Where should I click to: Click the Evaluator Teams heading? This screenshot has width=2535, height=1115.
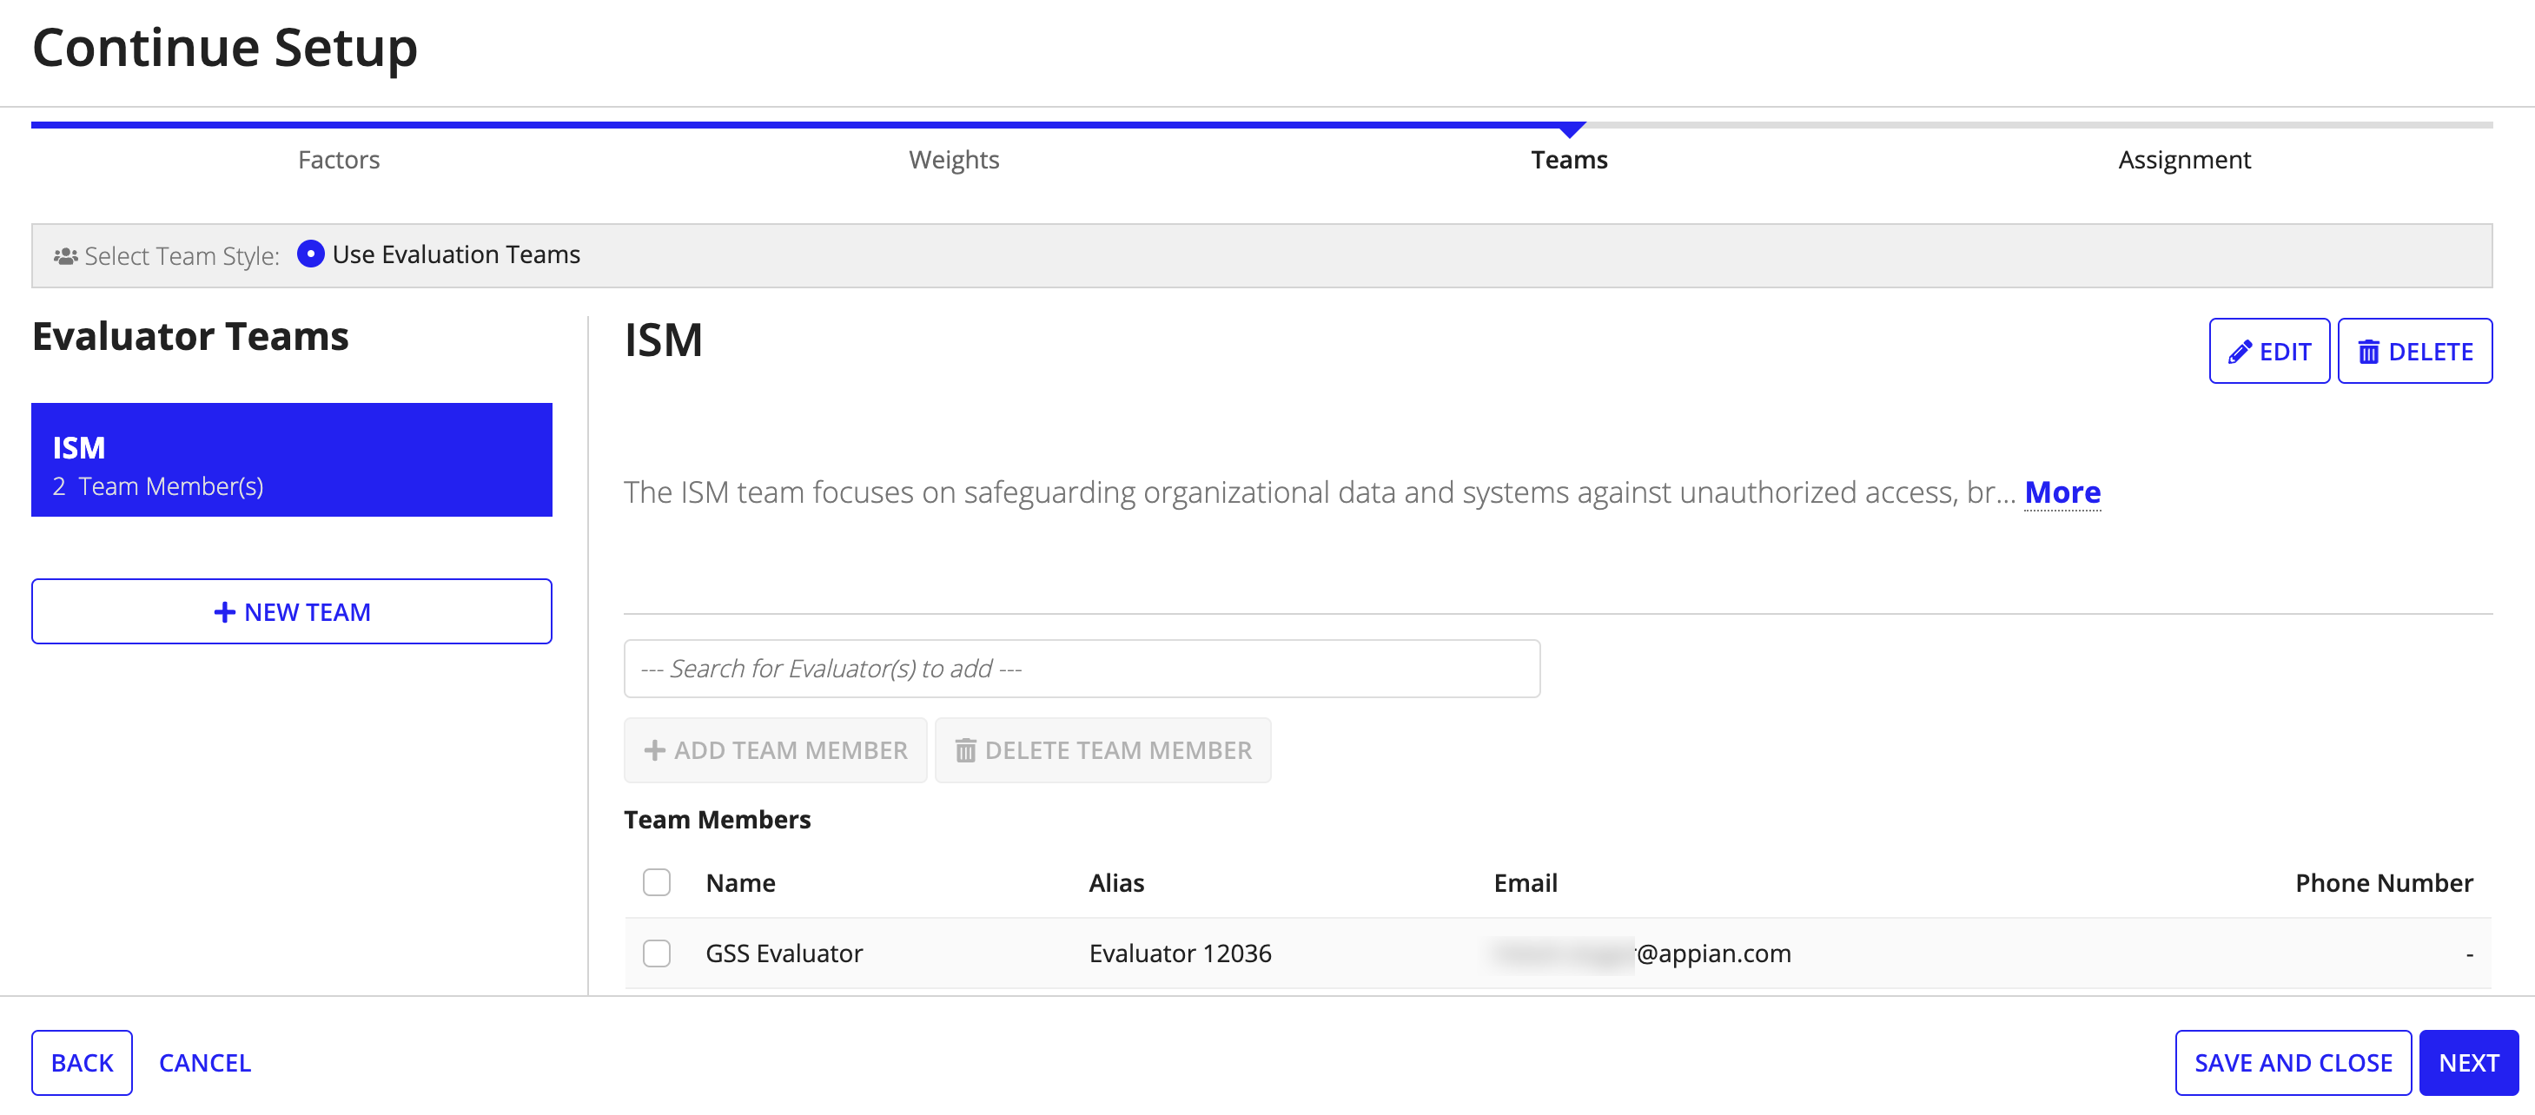pyautogui.click(x=190, y=336)
